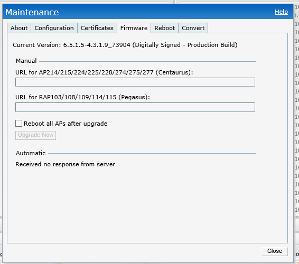Click the Current Version text line
The image size is (299, 264).
(x=125, y=45)
